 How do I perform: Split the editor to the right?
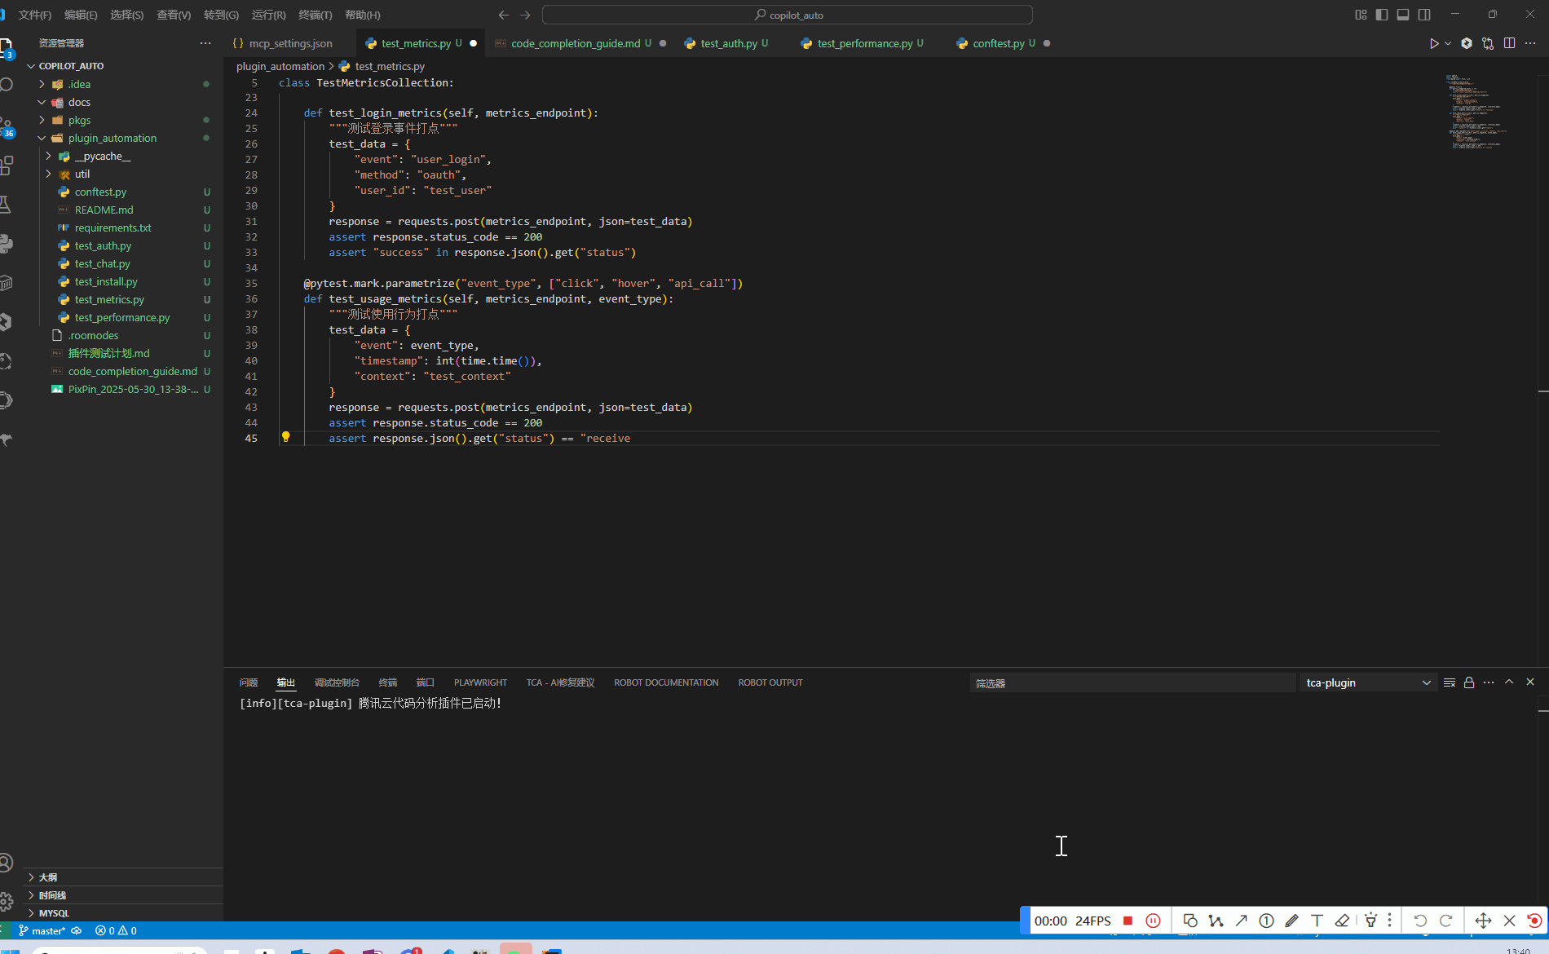pyautogui.click(x=1509, y=43)
